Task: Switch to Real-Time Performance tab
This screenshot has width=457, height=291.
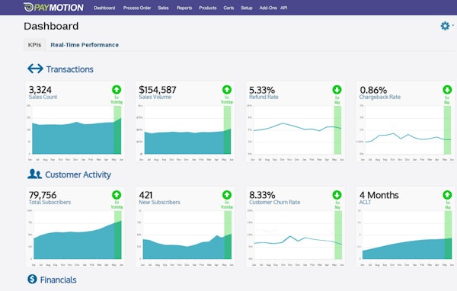Action: pyautogui.click(x=85, y=45)
